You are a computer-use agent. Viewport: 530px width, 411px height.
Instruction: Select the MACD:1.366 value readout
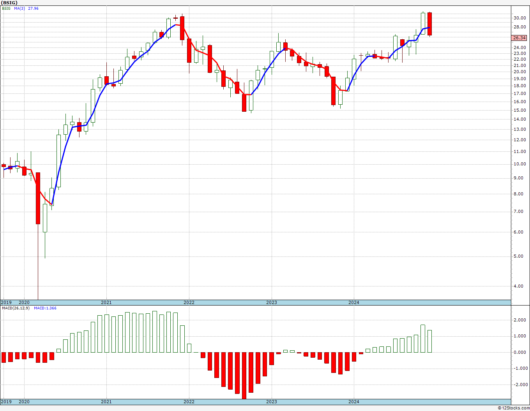[x=45, y=308]
